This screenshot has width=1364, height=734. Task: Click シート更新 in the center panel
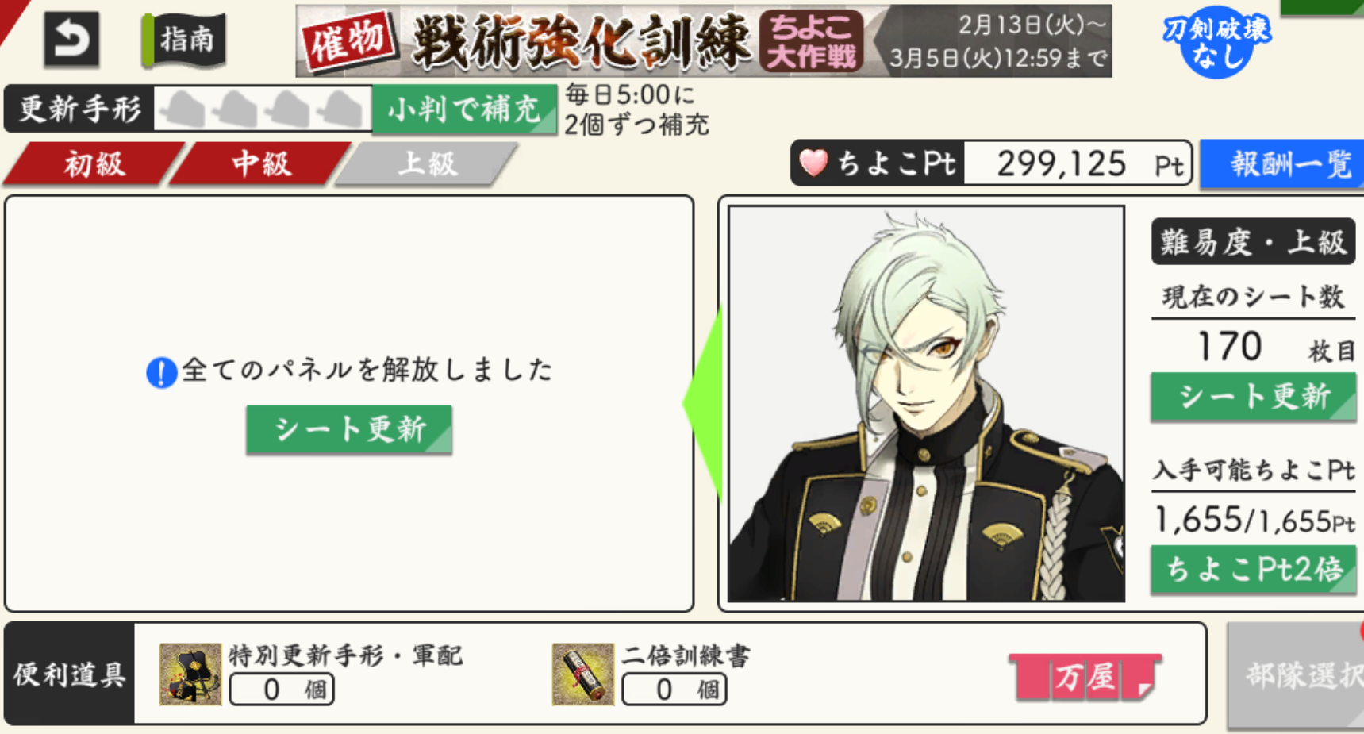(x=349, y=429)
